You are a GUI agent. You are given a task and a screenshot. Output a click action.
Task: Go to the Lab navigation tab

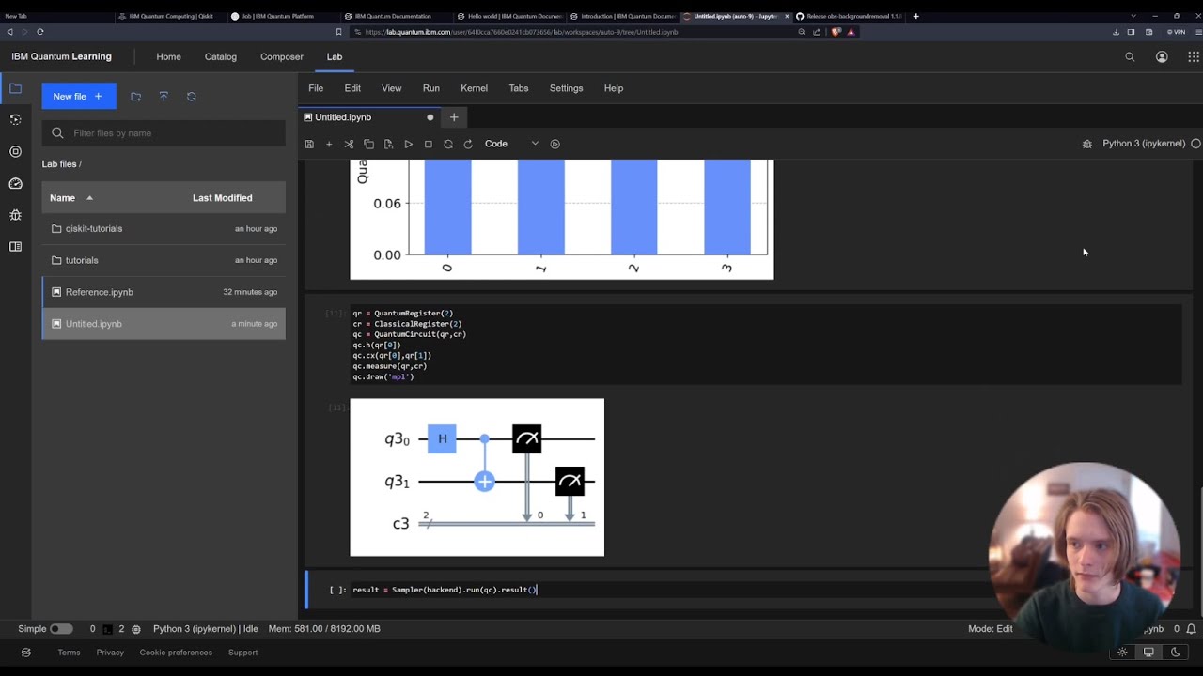[x=335, y=56]
